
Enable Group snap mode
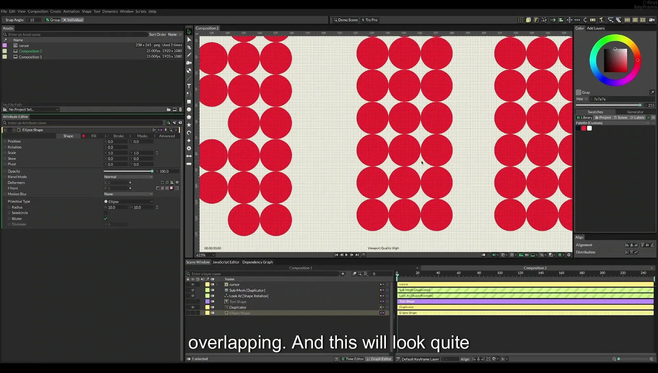[53, 20]
